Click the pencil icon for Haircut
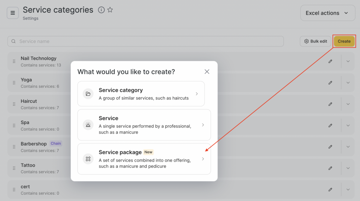Screen dimensions: 360x201 point(330,104)
